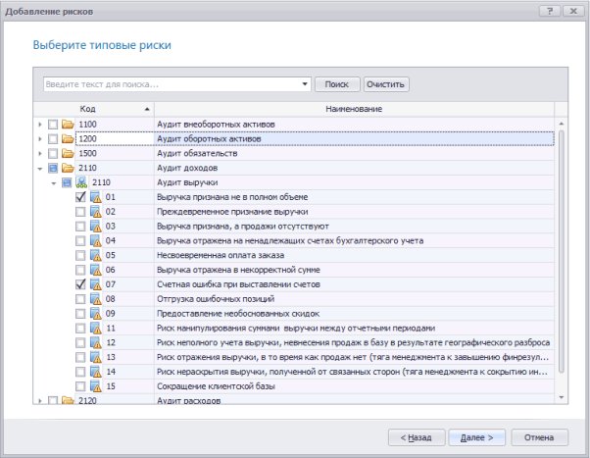Screen dimensions: 590x458
Task: Expand the 2120 Аудит расходов node
Action: tap(40, 400)
